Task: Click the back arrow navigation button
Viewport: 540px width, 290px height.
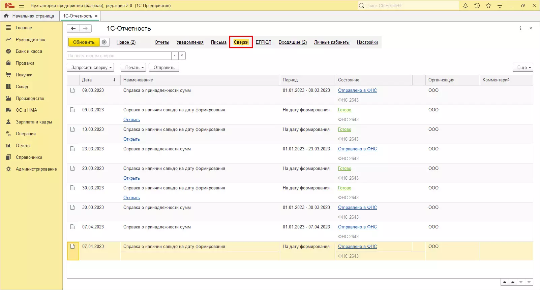Action: (73, 29)
